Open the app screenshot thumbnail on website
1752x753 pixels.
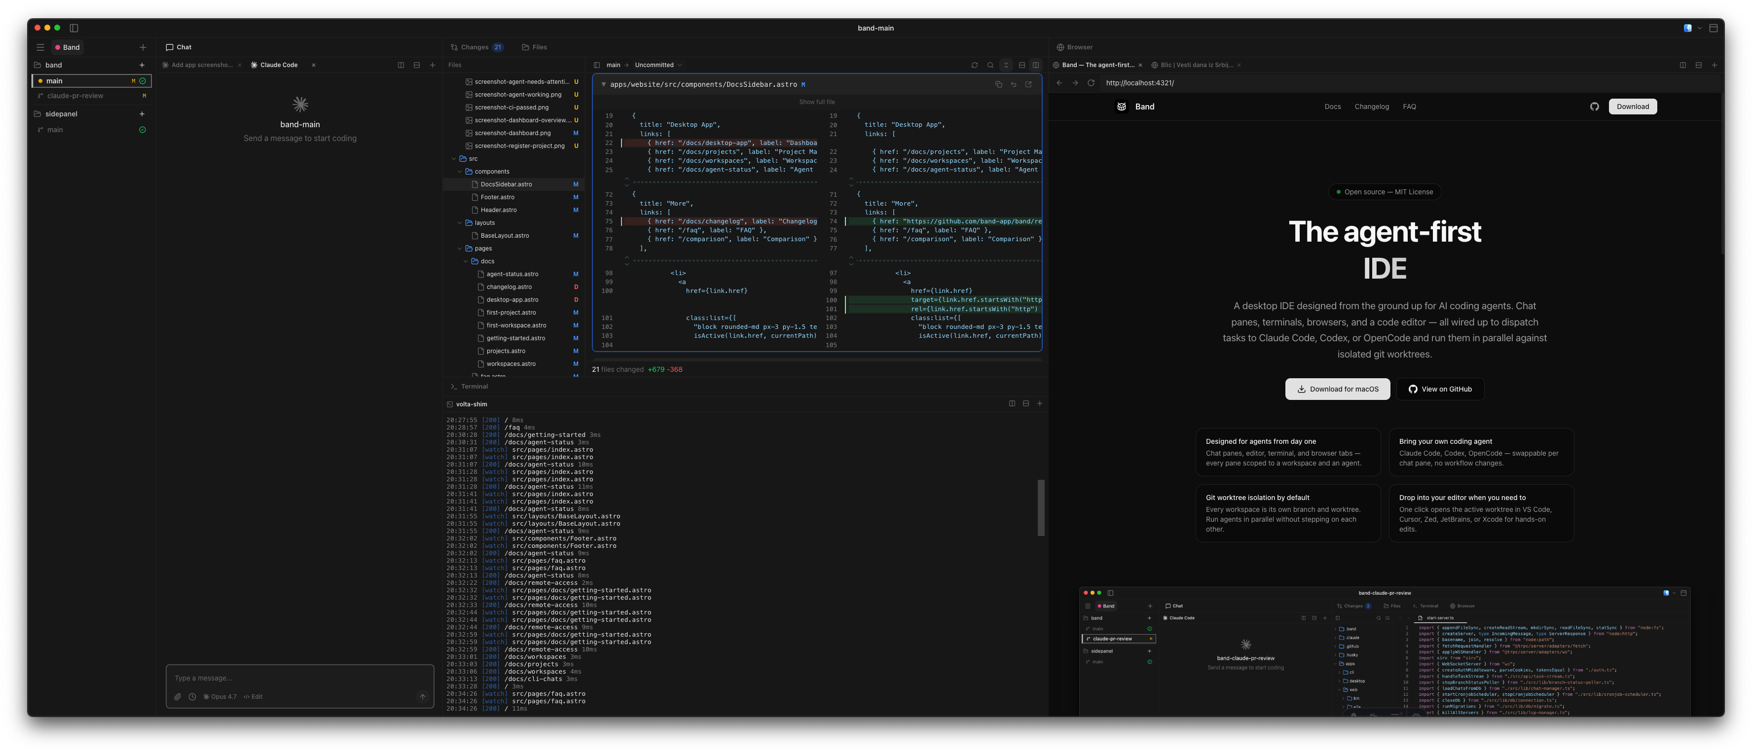click(x=1384, y=651)
